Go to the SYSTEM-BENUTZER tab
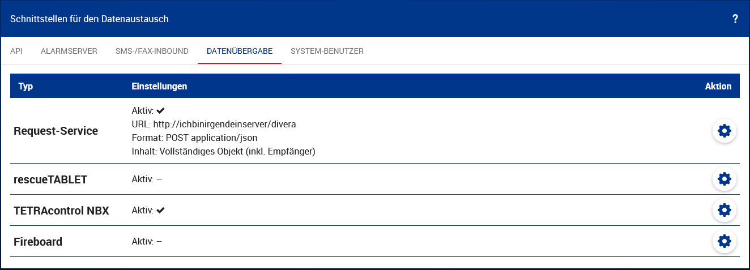This screenshot has height=270, width=750. 327,51
